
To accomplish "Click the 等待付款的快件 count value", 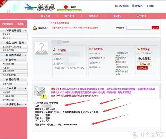I will click(x=105, y=58).
